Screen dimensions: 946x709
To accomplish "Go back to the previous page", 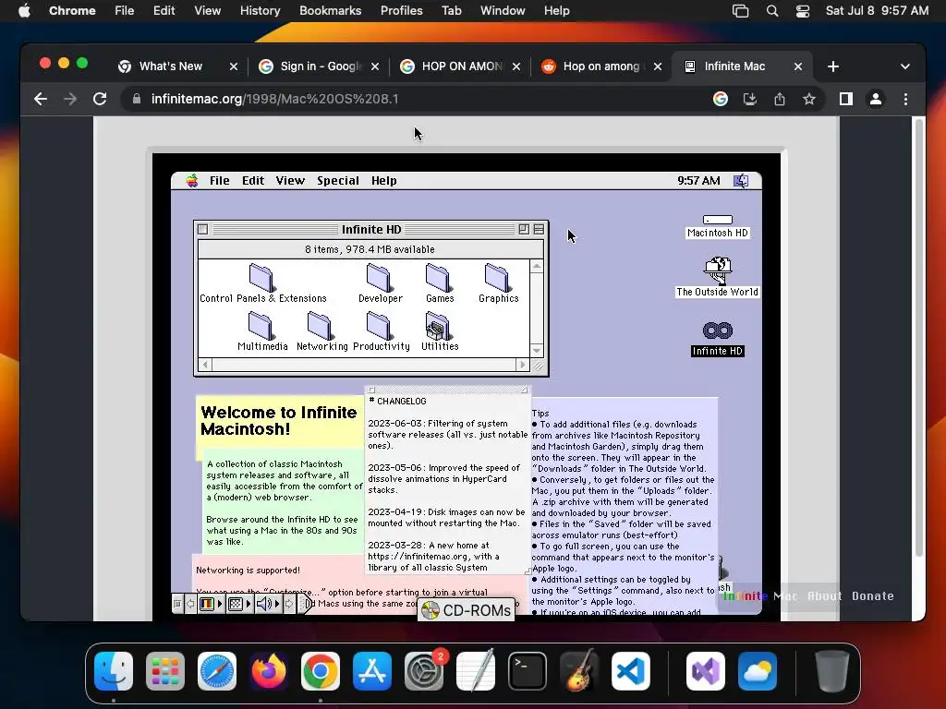I will pyautogui.click(x=41, y=99).
